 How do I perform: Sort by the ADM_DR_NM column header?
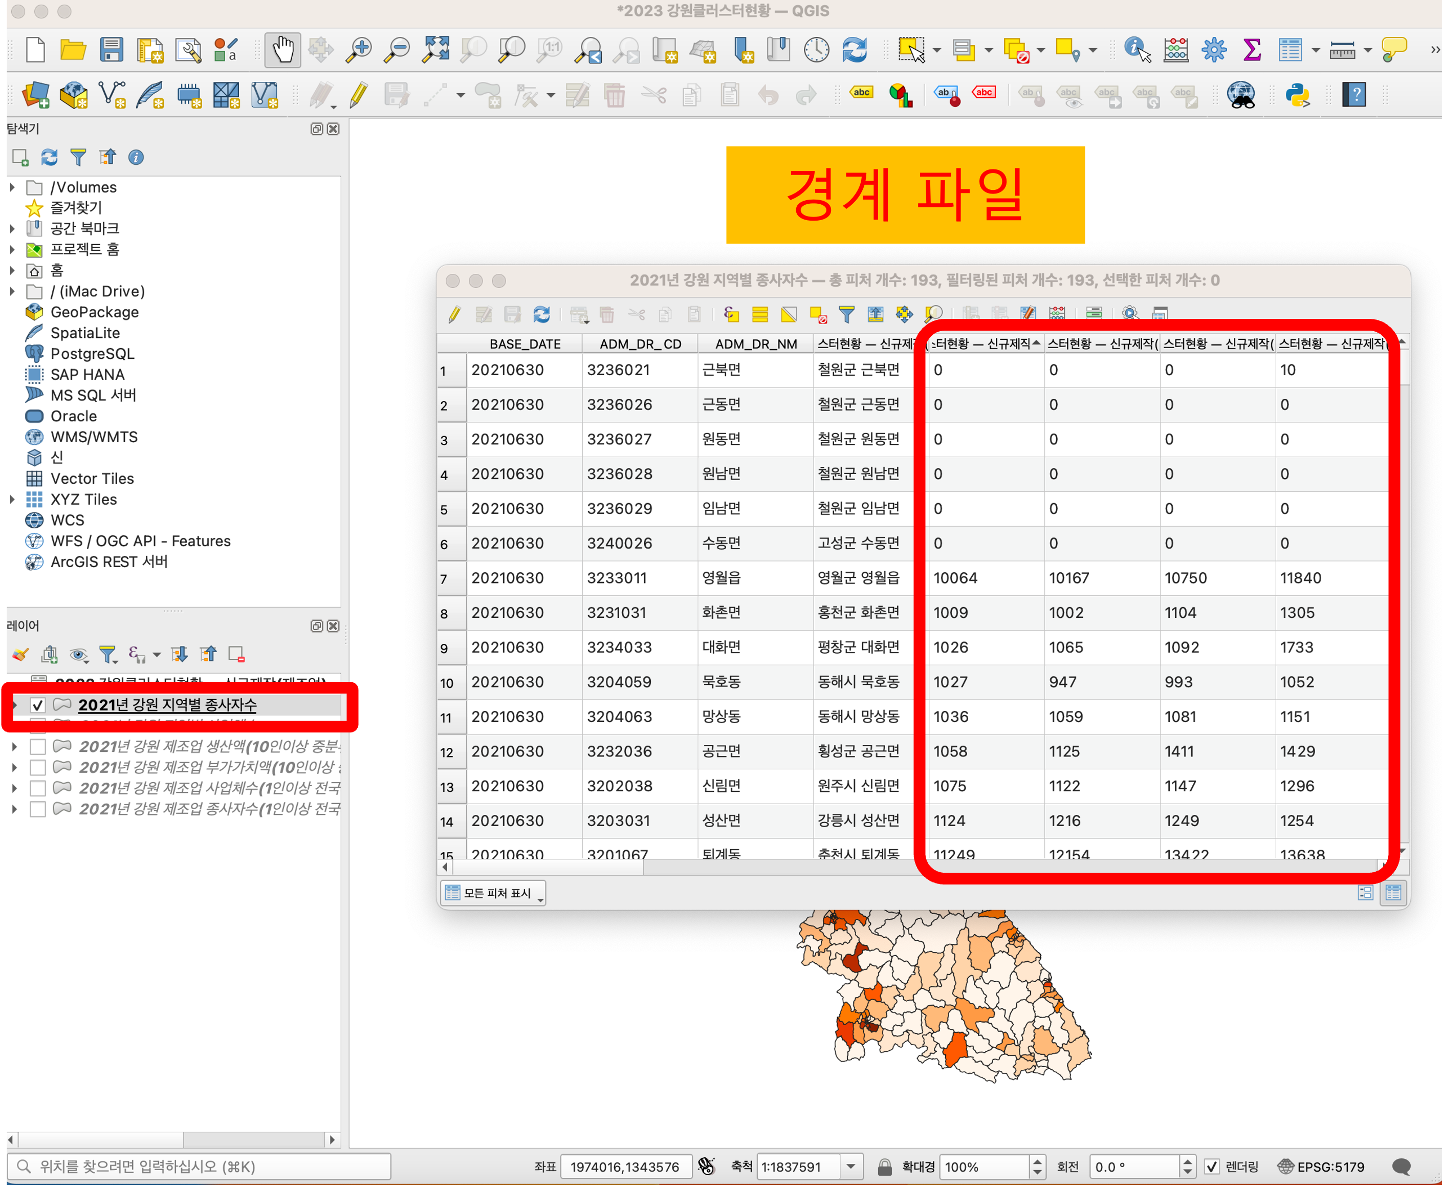click(755, 344)
